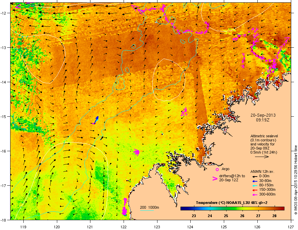
Task: Click the 'Argo' legend label
Action: point(226,169)
